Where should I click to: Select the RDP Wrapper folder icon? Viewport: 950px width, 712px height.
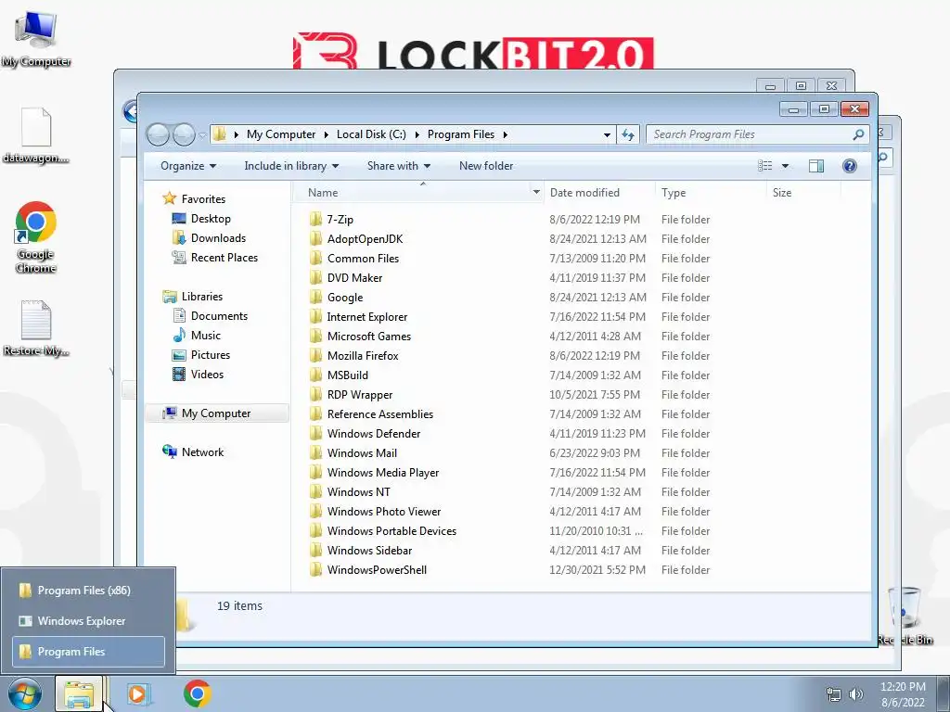(x=315, y=395)
